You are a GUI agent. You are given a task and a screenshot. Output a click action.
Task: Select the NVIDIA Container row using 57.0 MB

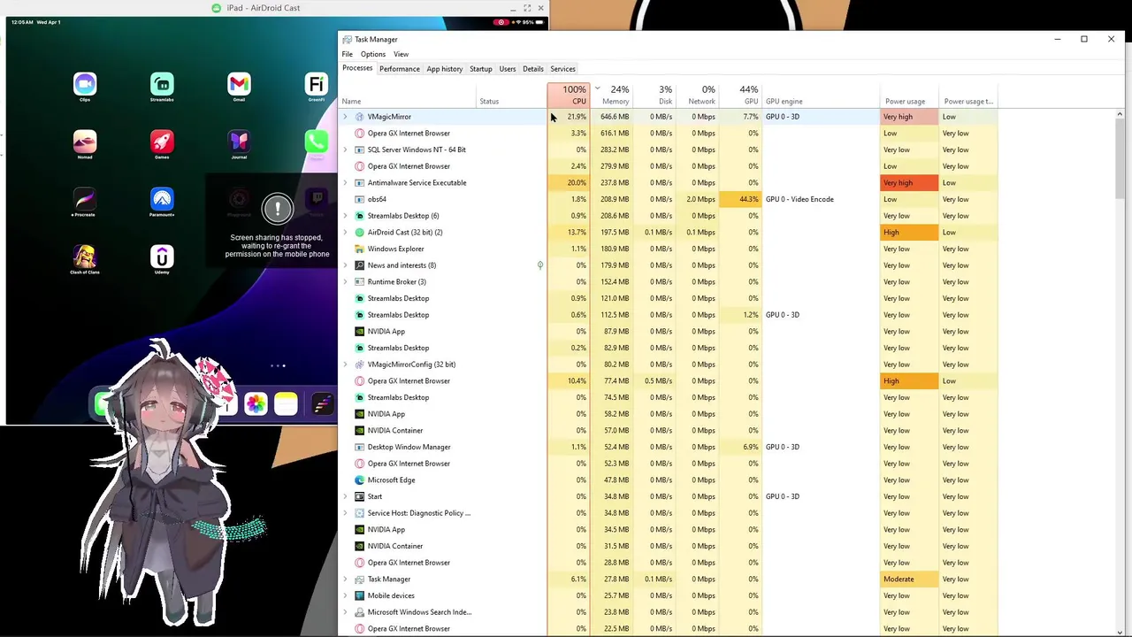click(x=668, y=431)
